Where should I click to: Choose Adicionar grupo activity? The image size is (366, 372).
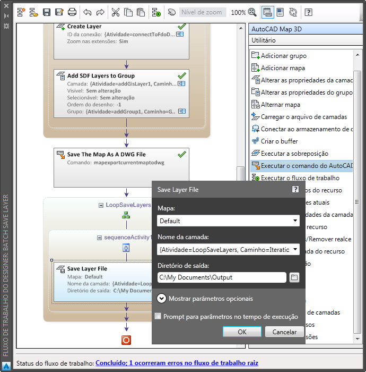302,55
